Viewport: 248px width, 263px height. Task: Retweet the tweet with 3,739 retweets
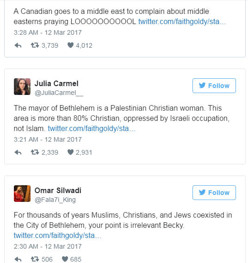35,45
